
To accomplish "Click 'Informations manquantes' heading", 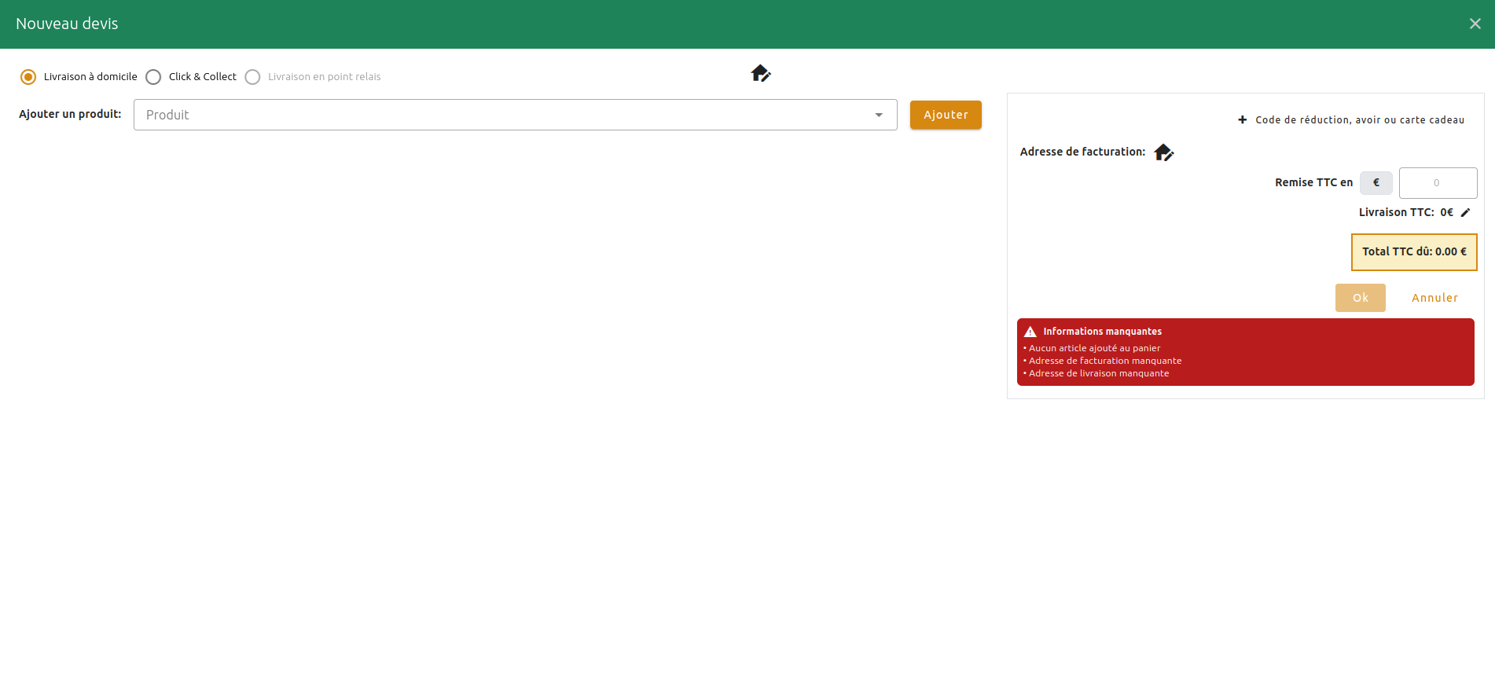I will (x=1102, y=332).
